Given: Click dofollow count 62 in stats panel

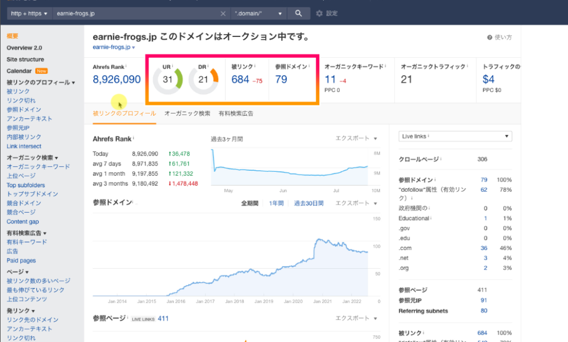Looking at the screenshot, I should 483,190.
